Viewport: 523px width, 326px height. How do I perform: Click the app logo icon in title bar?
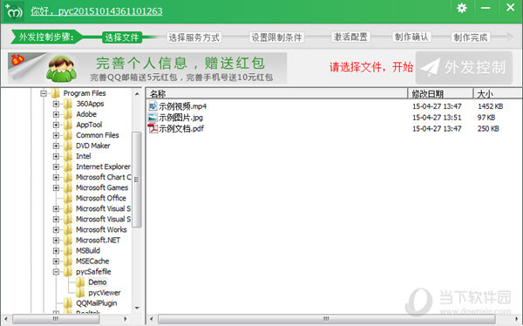pos(14,10)
